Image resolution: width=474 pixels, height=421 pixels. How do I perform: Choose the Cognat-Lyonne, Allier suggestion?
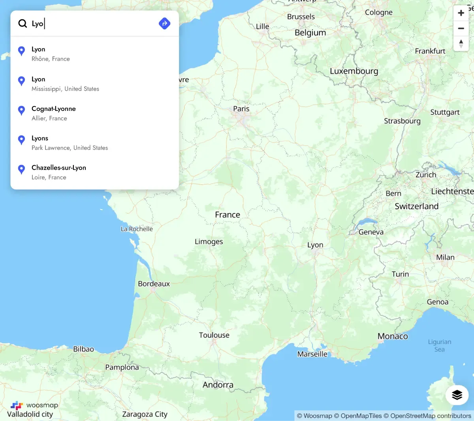coord(95,114)
